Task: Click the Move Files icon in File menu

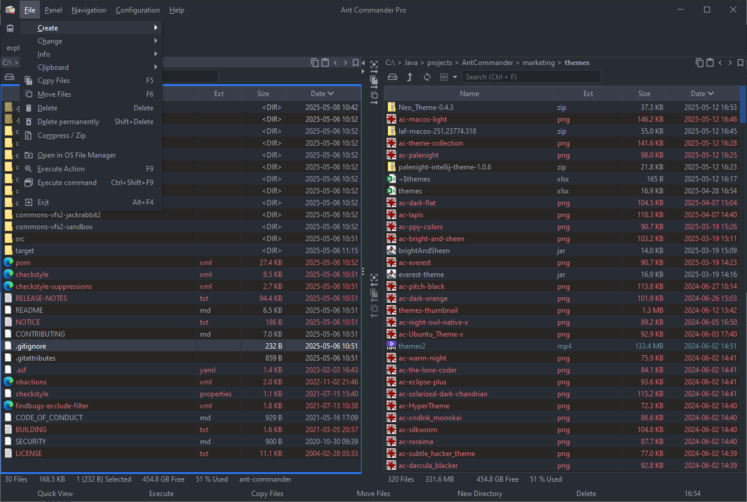Action: pos(28,94)
